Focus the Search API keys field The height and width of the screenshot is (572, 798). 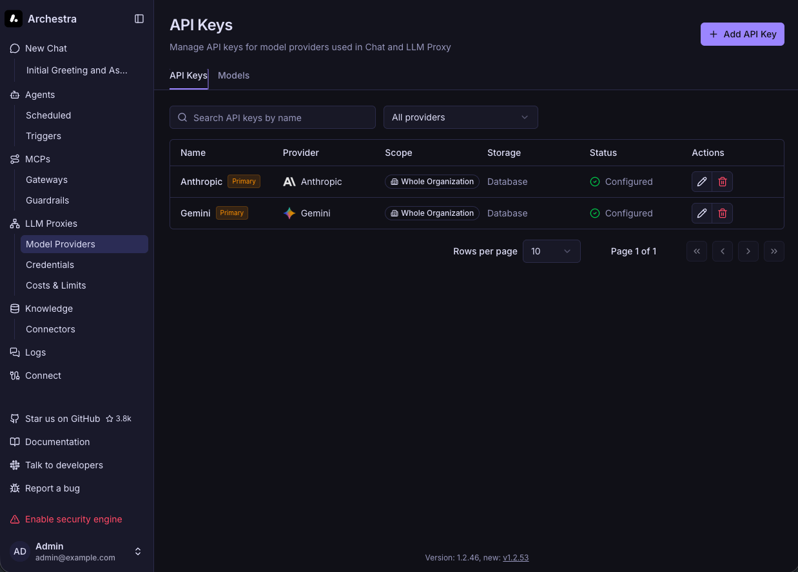tap(273, 117)
